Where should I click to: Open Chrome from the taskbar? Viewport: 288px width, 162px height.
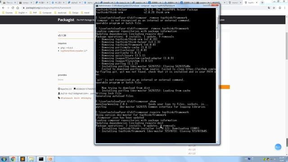(x=13, y=159)
